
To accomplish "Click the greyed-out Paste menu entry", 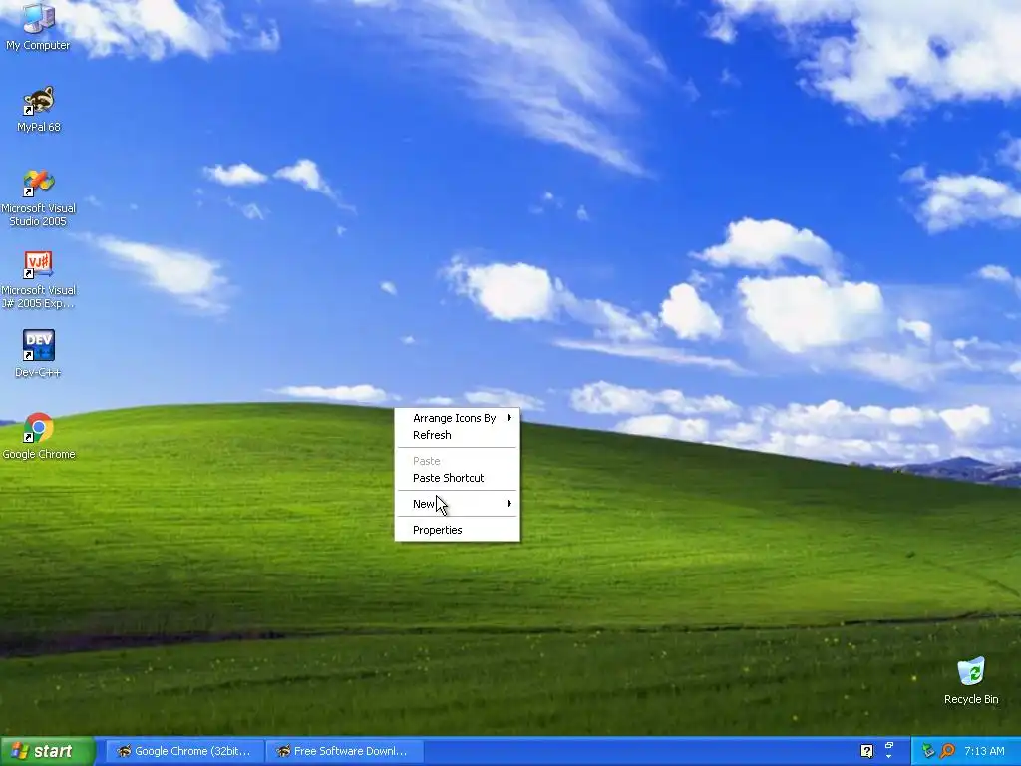I will tap(457, 461).
